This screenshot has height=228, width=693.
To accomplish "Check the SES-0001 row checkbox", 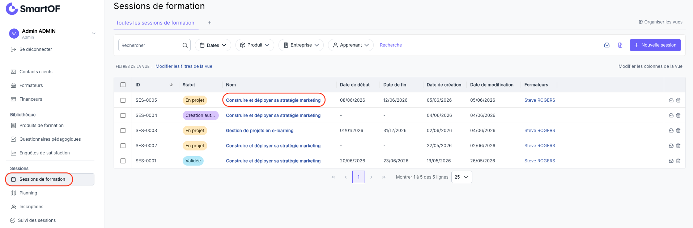I will point(123,161).
